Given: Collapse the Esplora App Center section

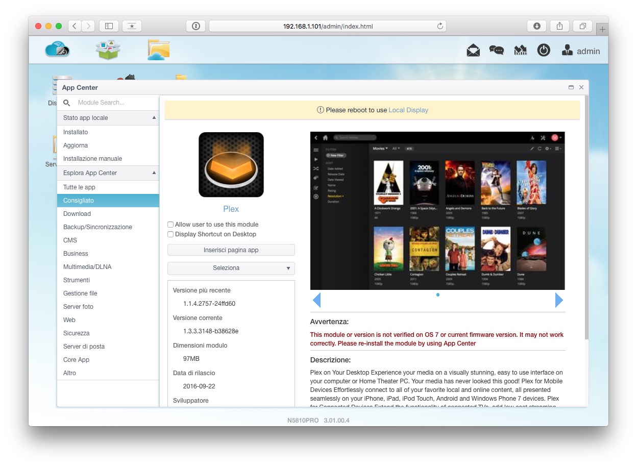Looking at the screenshot, I should (154, 173).
